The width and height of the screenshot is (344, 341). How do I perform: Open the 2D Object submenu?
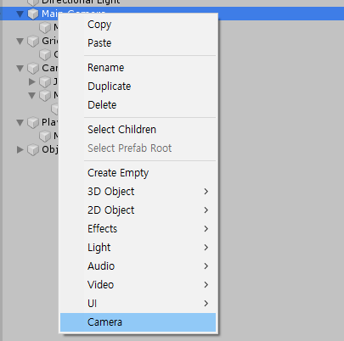click(138, 210)
